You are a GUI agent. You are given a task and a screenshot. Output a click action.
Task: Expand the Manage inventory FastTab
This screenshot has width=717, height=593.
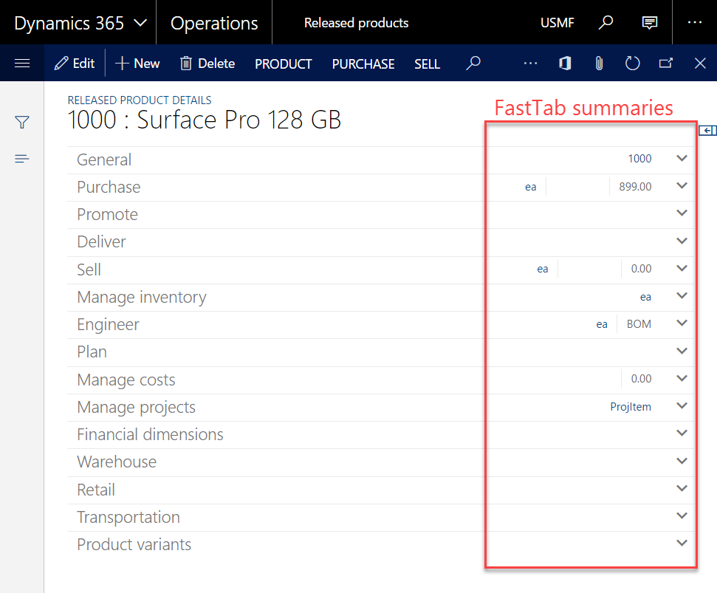[682, 296]
